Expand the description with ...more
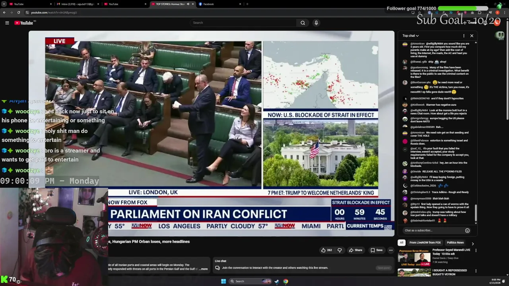509x286 pixels. [204, 269]
